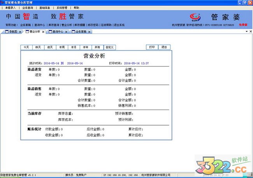Click the 销售利润: 0 entry
This screenshot has width=253, height=178.
(127, 106)
